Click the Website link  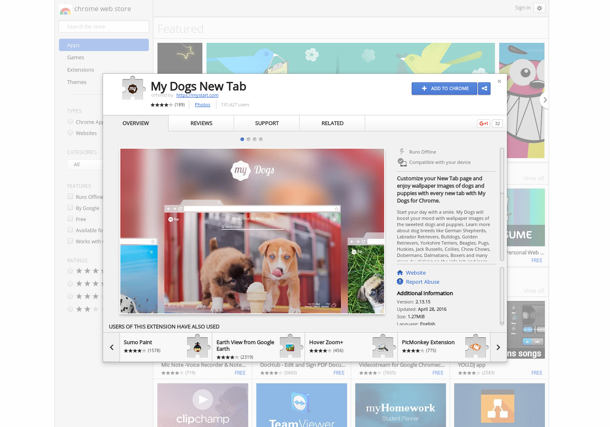[x=416, y=273]
